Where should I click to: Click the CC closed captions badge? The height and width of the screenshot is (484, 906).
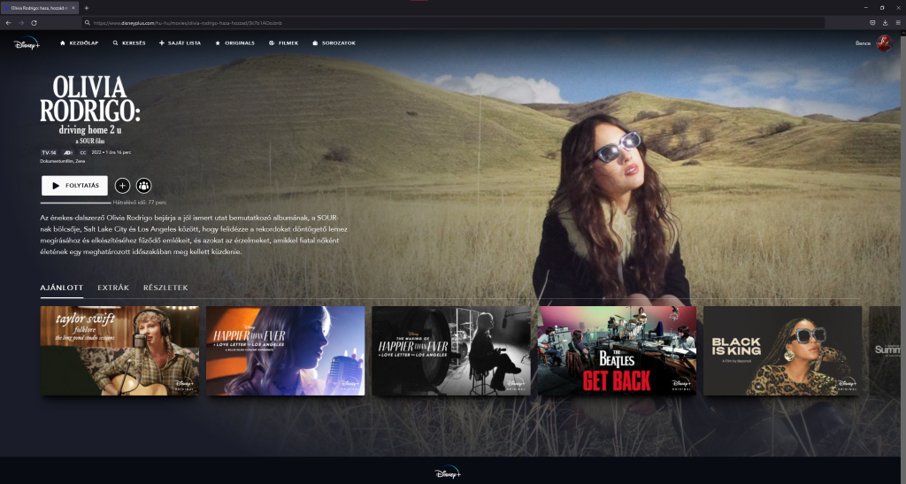pyautogui.click(x=83, y=153)
